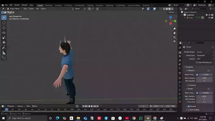Toggle Render Denoise checkbox
This screenshot has width=215, height=121.
click(x=189, y=106)
